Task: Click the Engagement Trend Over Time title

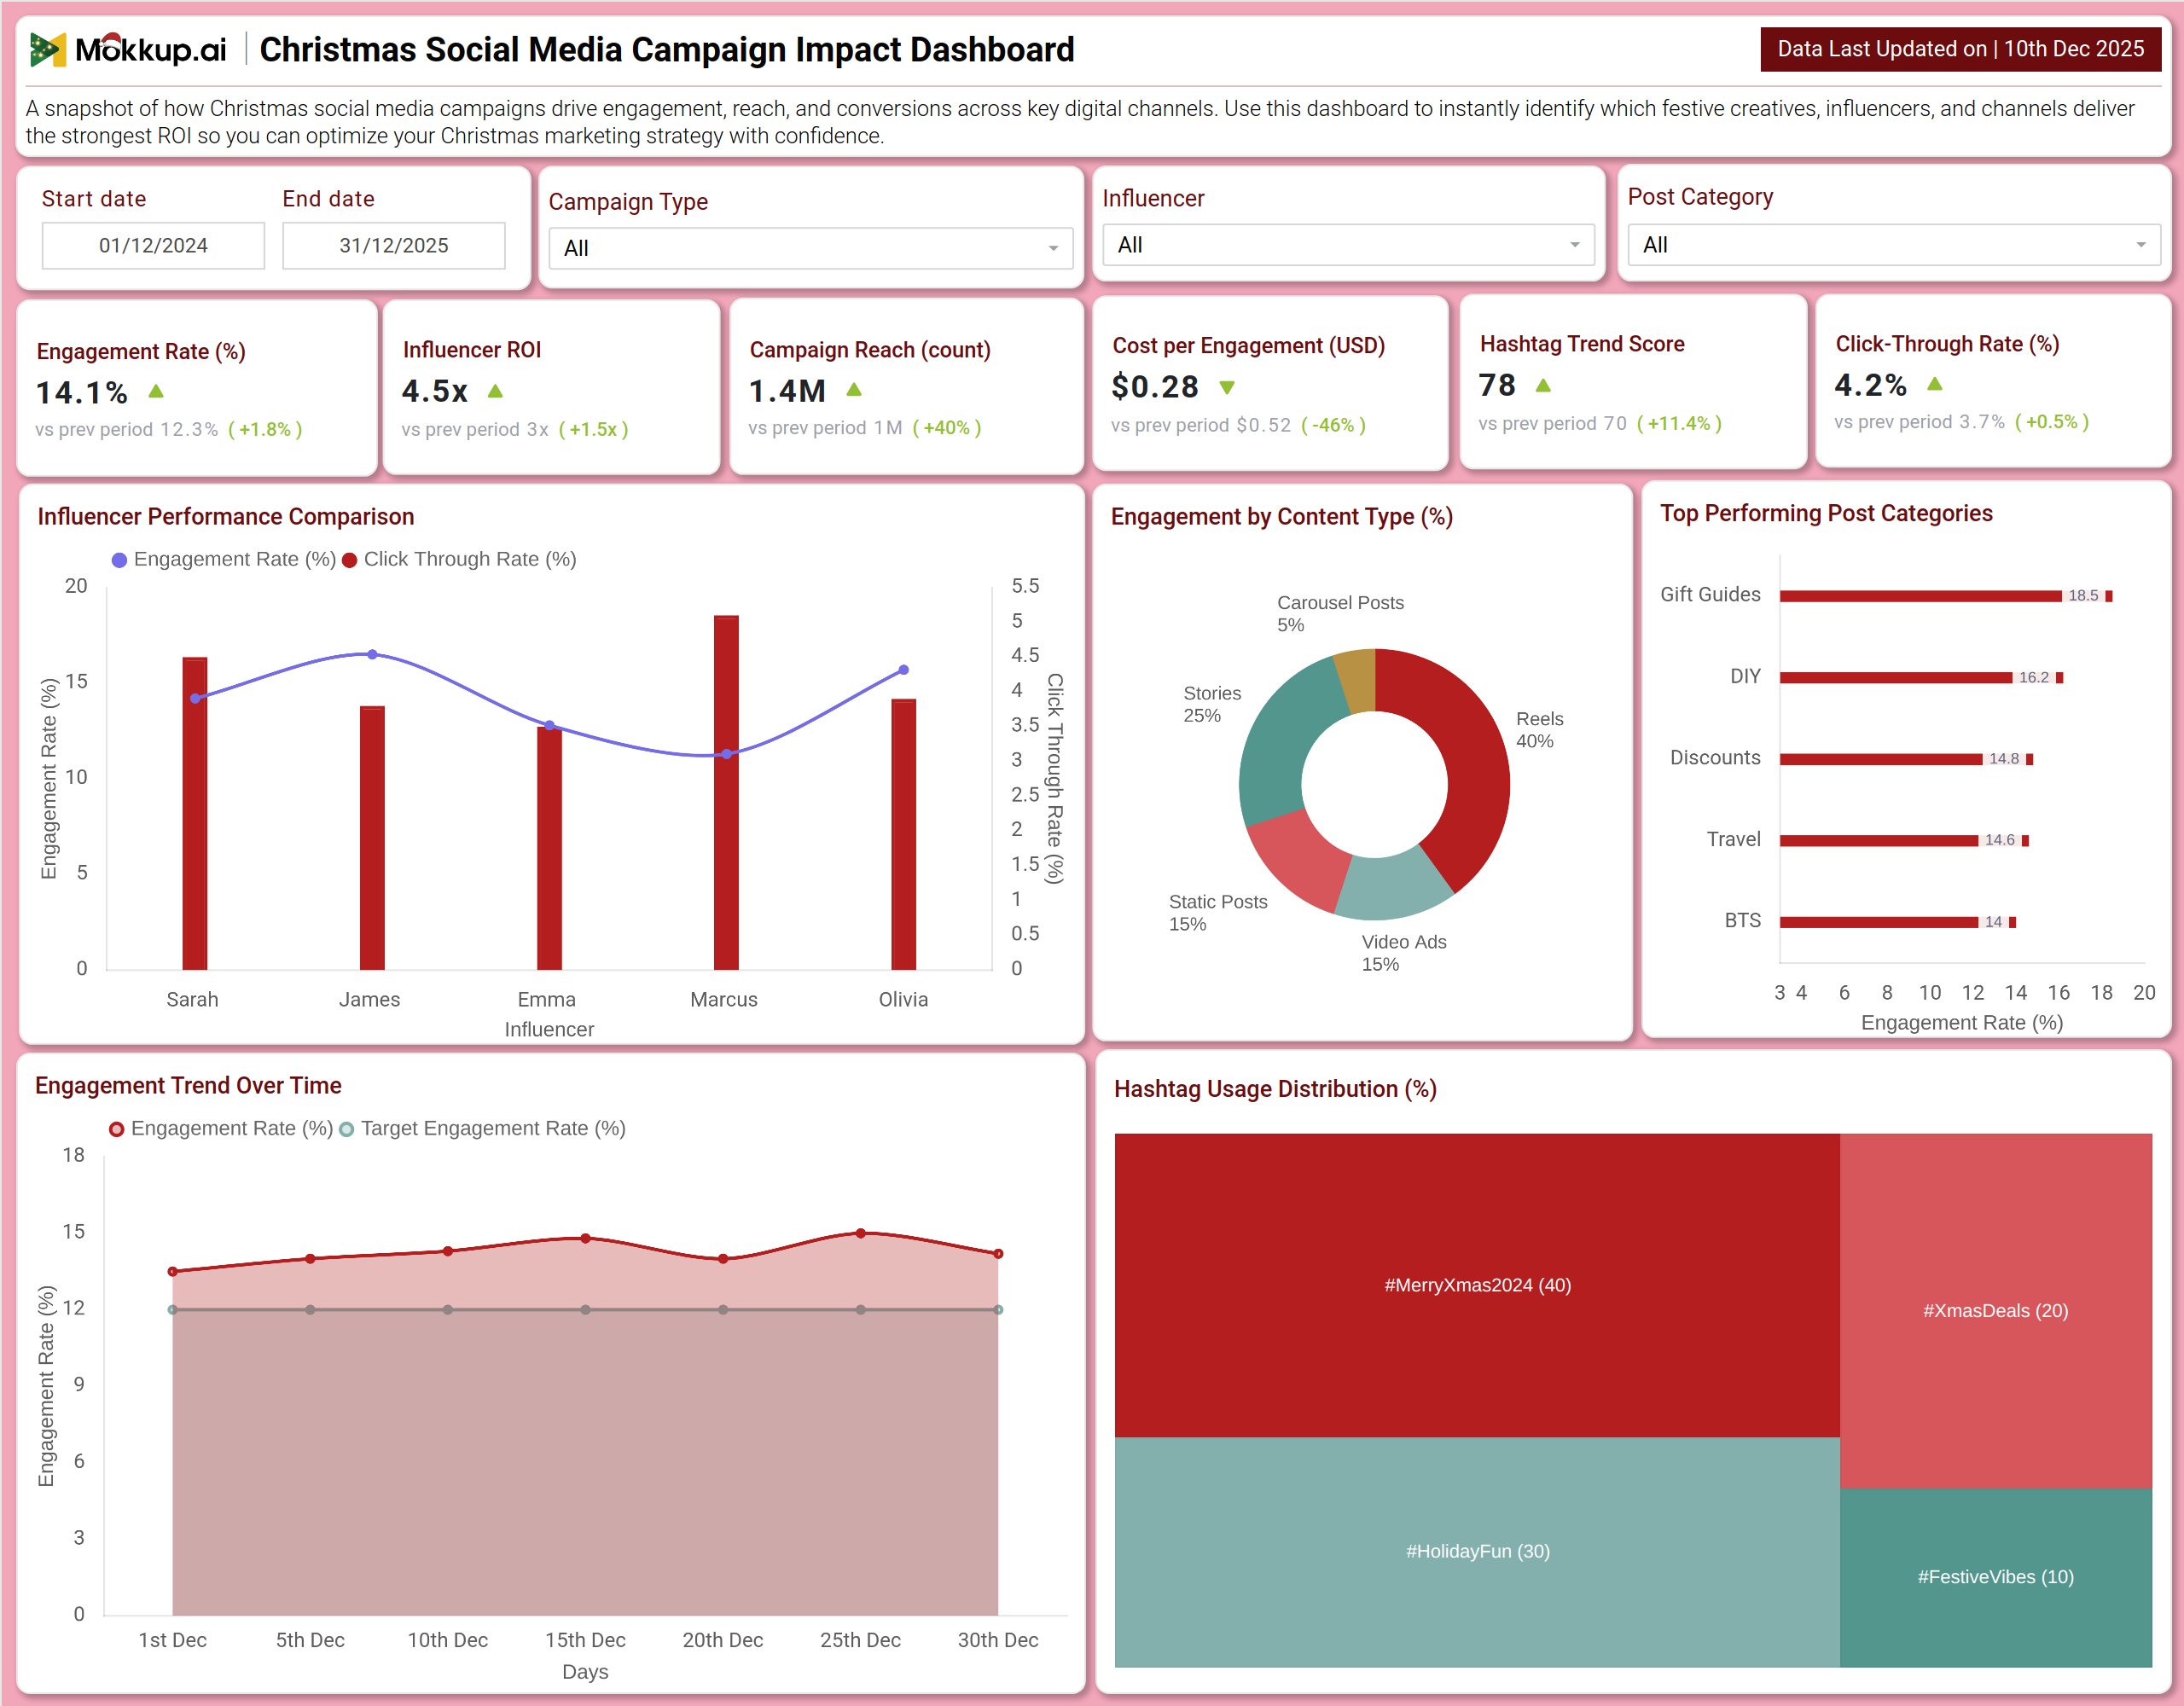Action: [188, 1086]
